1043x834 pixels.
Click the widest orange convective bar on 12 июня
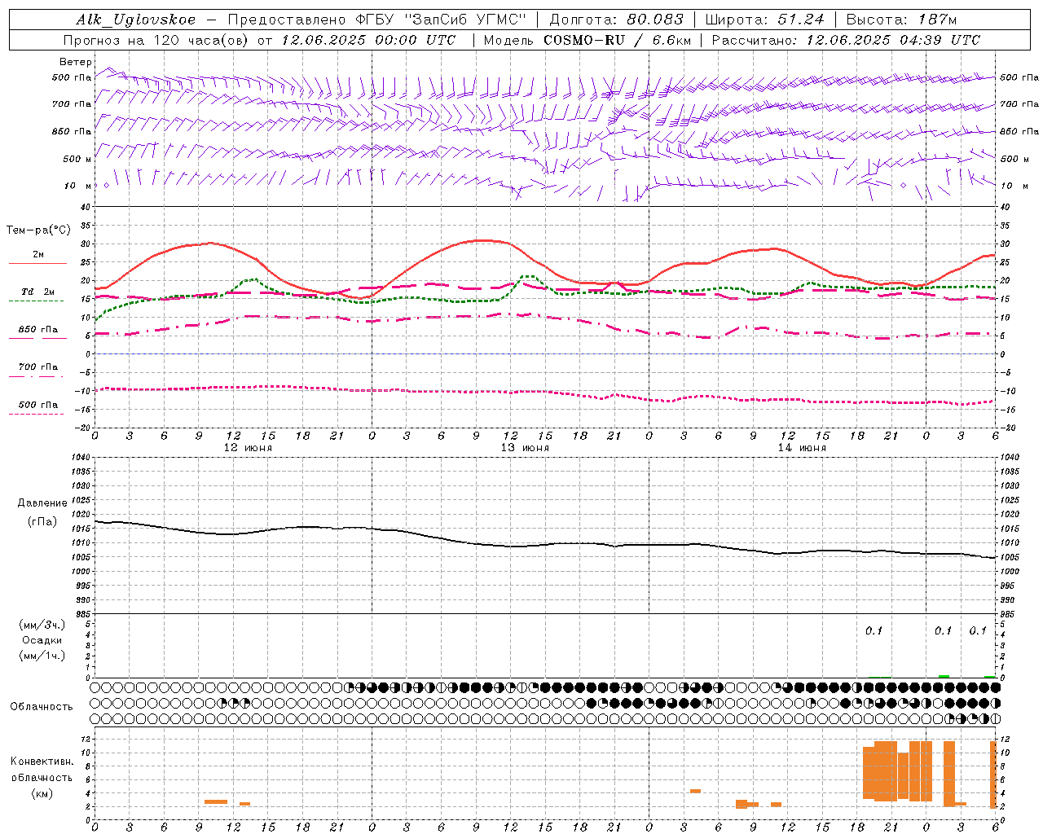(x=216, y=802)
